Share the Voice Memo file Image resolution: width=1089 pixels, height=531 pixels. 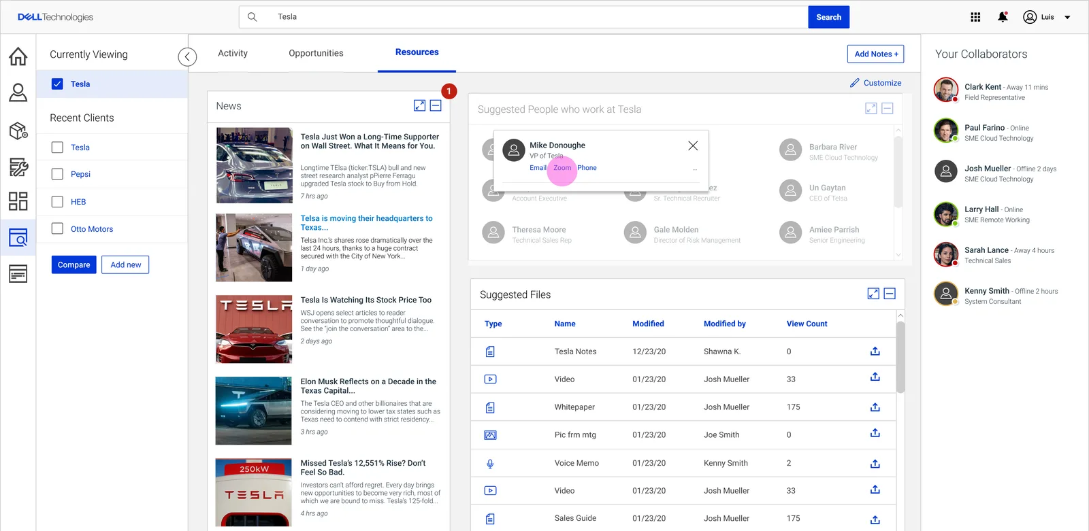[x=875, y=463]
